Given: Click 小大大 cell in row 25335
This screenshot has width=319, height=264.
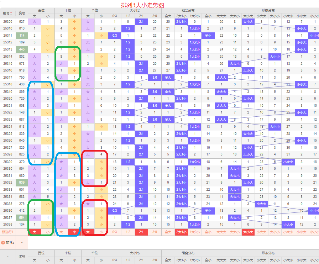Looking at the screenshot, I should tap(261, 204).
